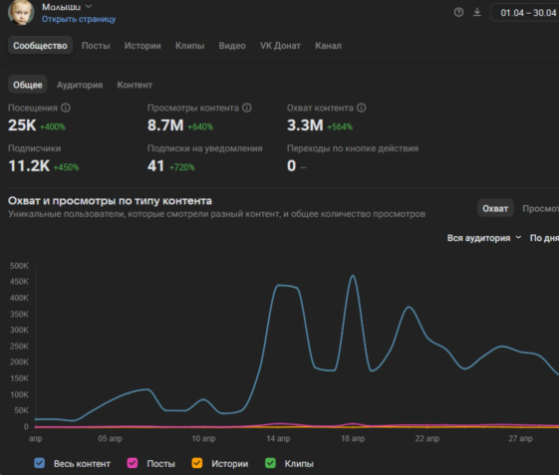Click the help question mark icon

tap(458, 13)
